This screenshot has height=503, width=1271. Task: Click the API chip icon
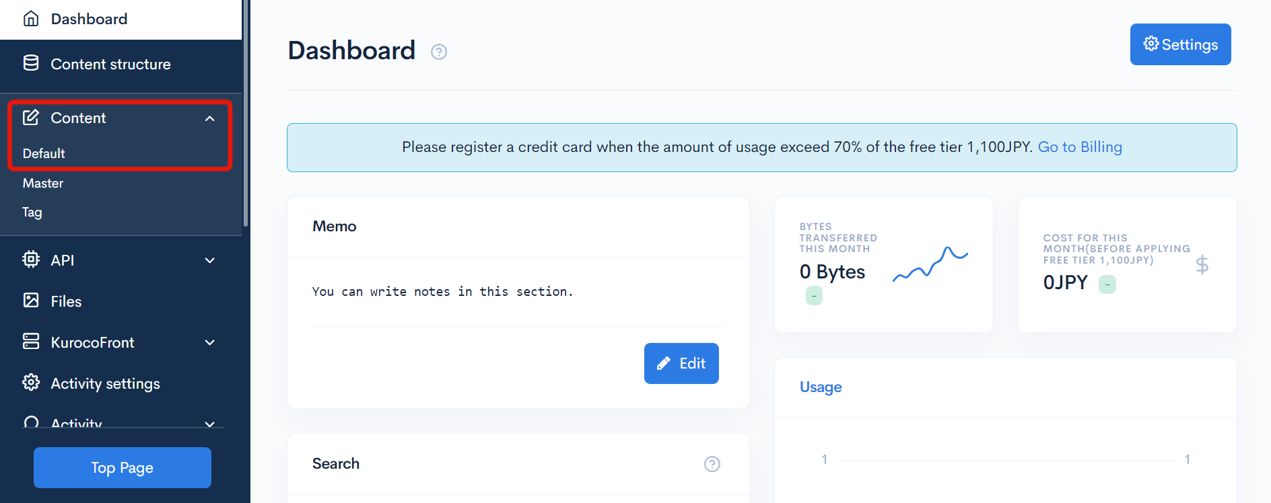point(31,260)
